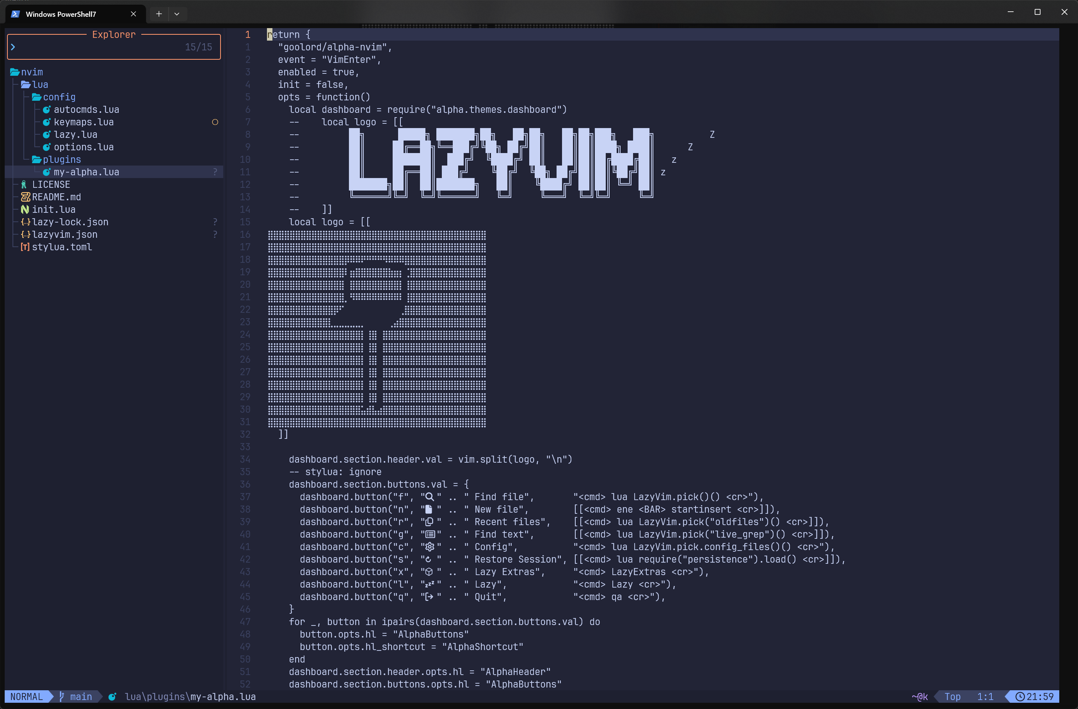This screenshot has height=709, width=1078.
Task: Click the ~@k indicator in statusline
Action: point(920,697)
